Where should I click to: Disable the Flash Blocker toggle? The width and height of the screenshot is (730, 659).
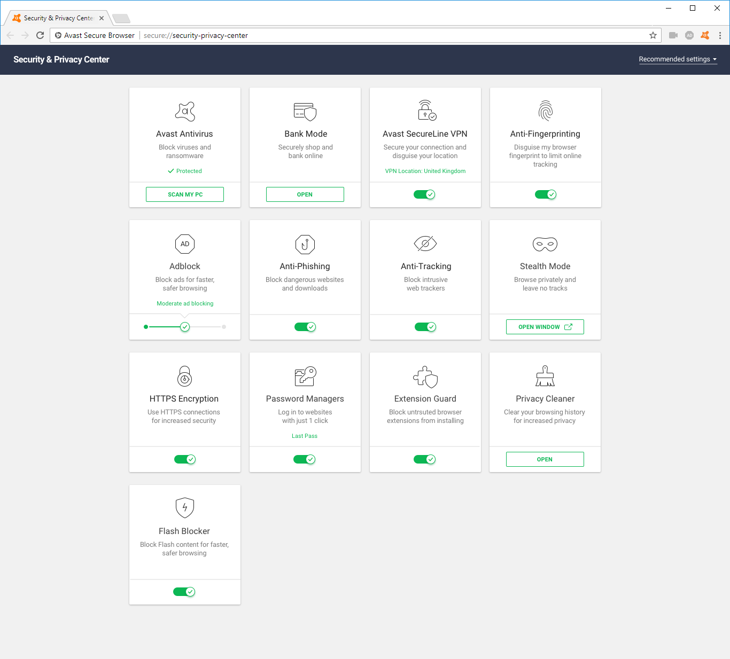coord(185,592)
